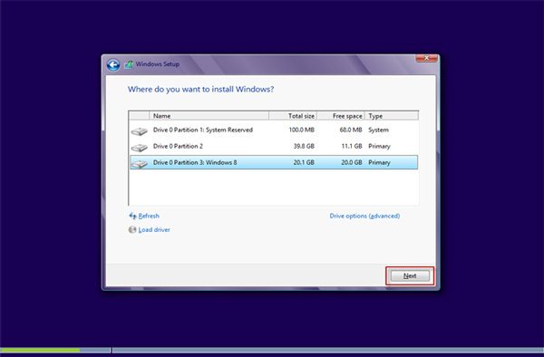Image resolution: width=544 pixels, height=357 pixels.
Task: Click the Windows Setup title icon
Action: 129,64
